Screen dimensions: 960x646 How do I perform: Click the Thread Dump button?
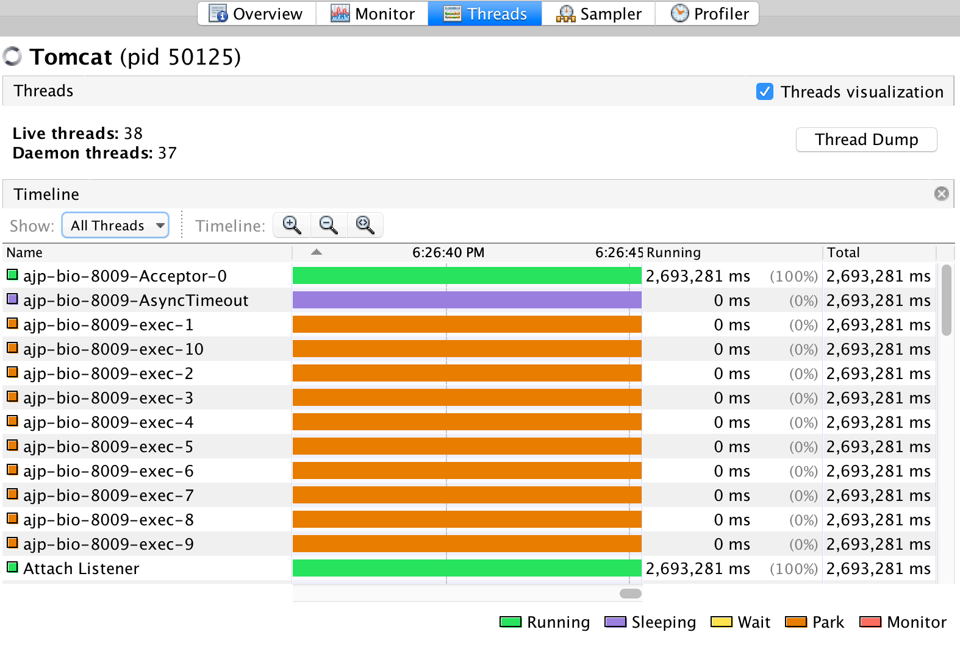(x=866, y=140)
